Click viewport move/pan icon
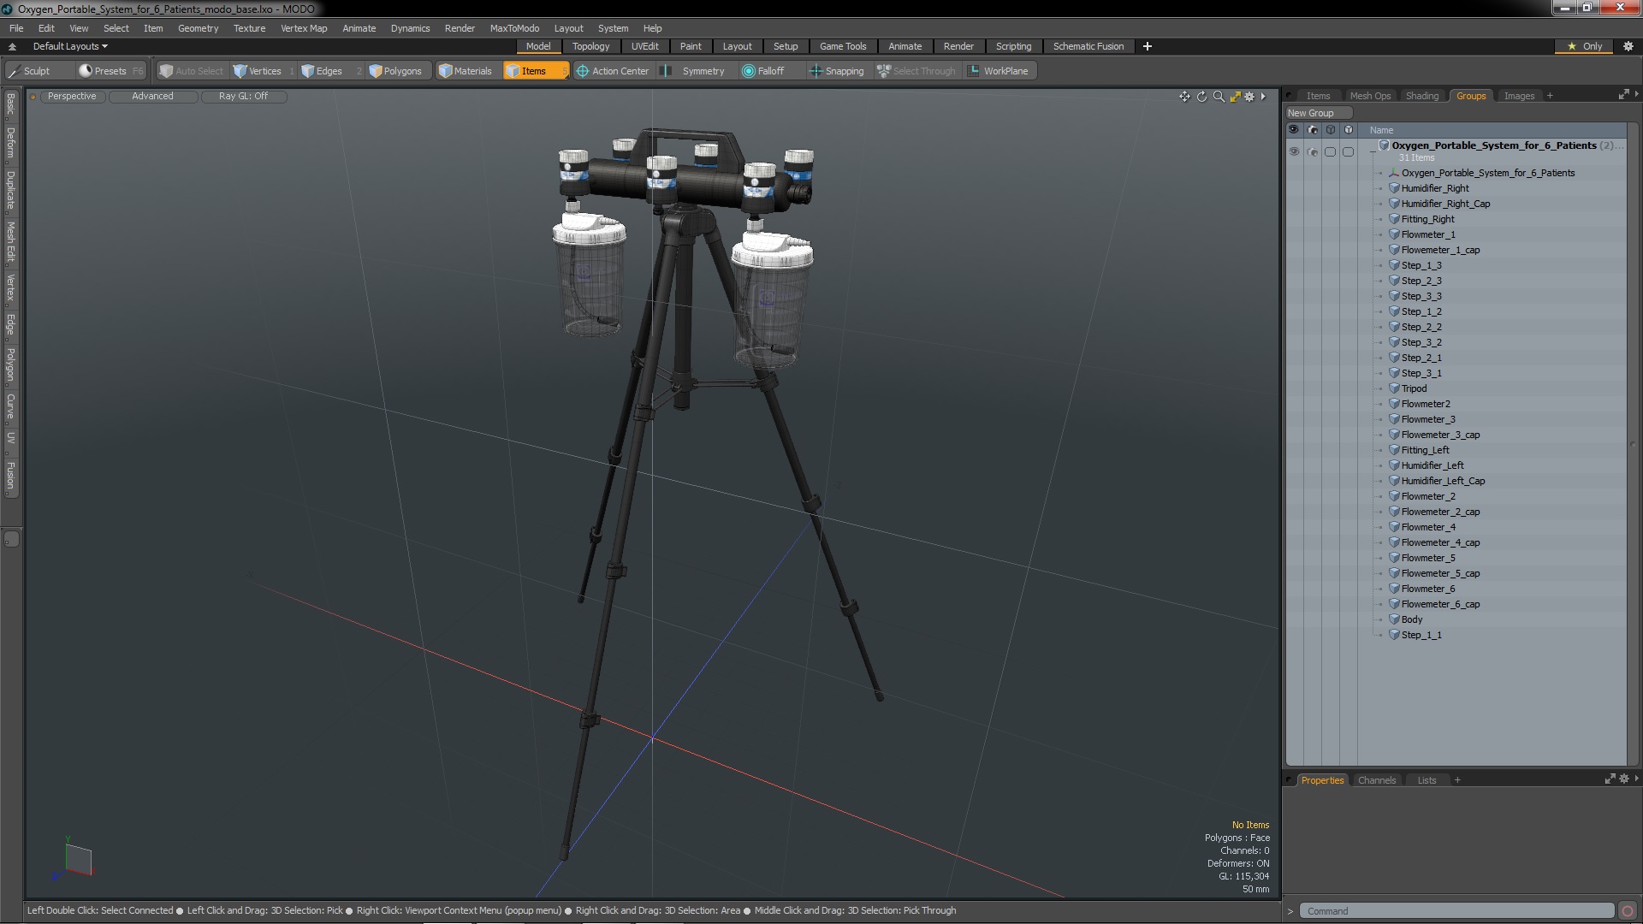 pos(1184,97)
